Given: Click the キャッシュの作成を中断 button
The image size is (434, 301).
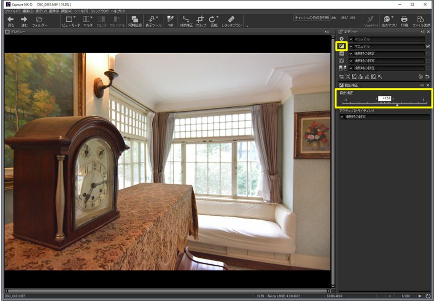Looking at the screenshot, I should [312, 18].
